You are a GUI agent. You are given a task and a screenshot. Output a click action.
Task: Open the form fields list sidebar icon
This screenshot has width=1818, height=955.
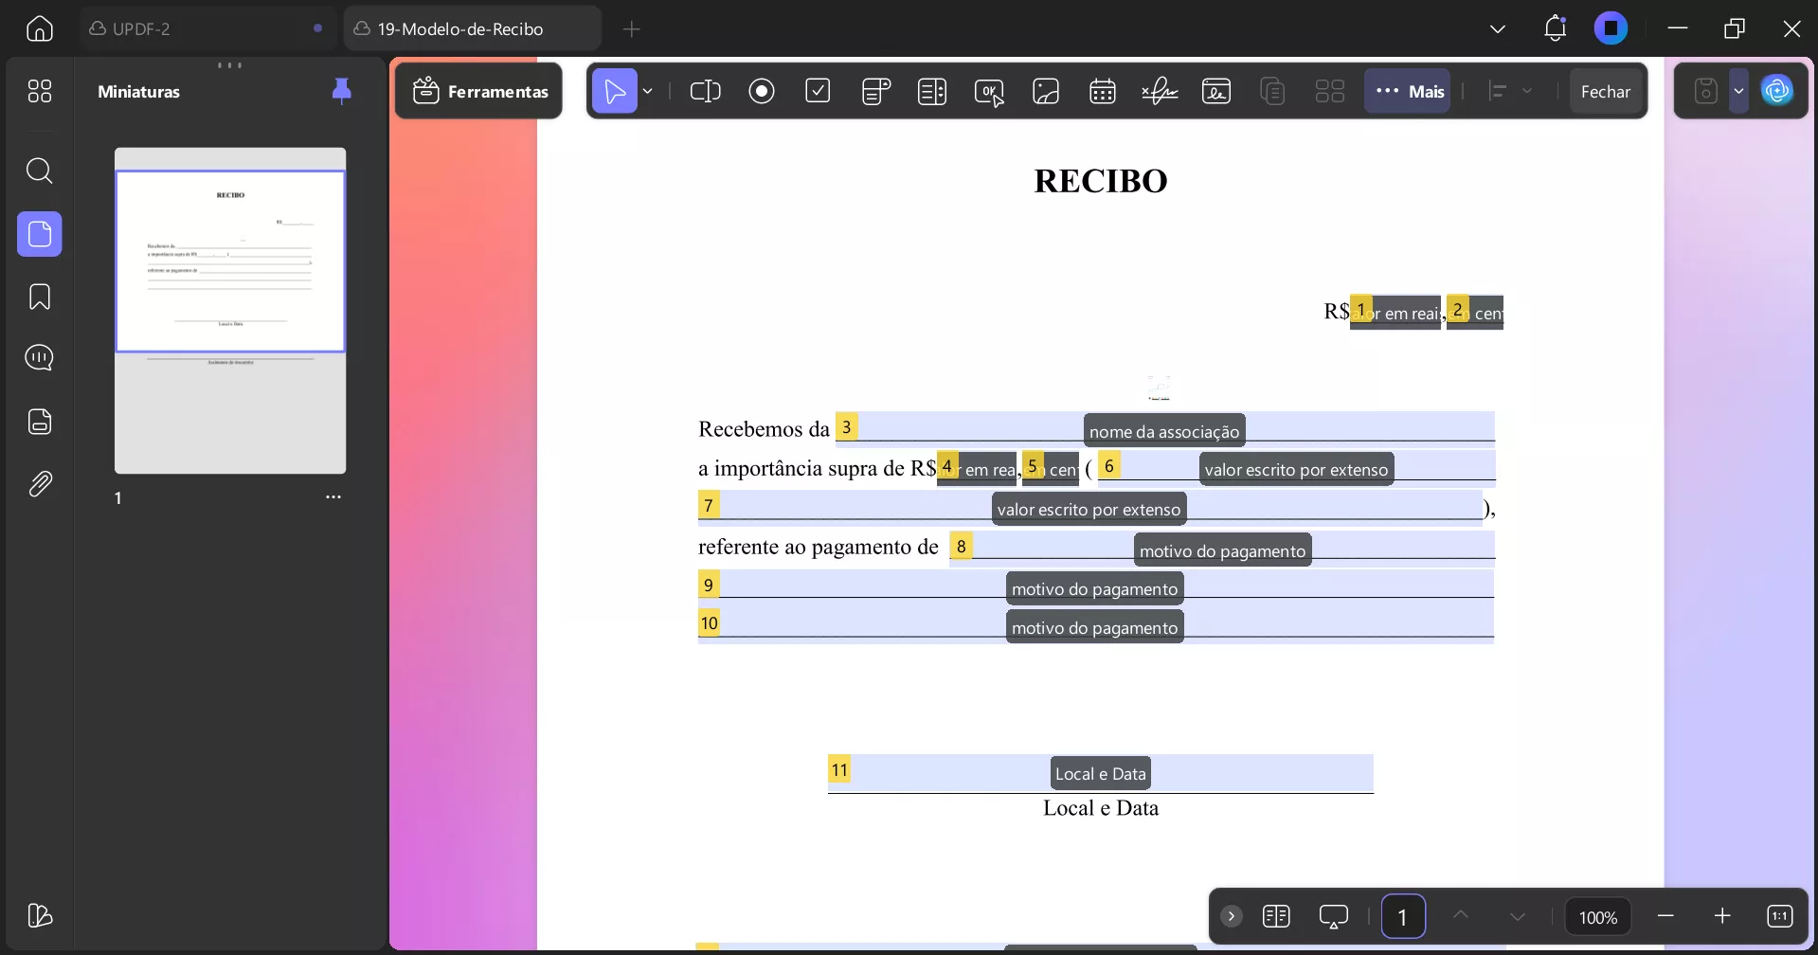point(40,422)
